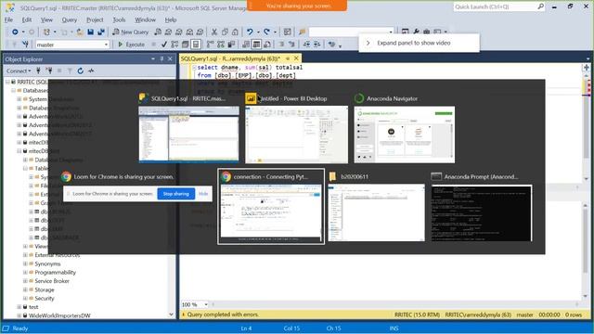This screenshot has width=594, height=334.
Task: Open the Window menu
Action: (x=145, y=19)
